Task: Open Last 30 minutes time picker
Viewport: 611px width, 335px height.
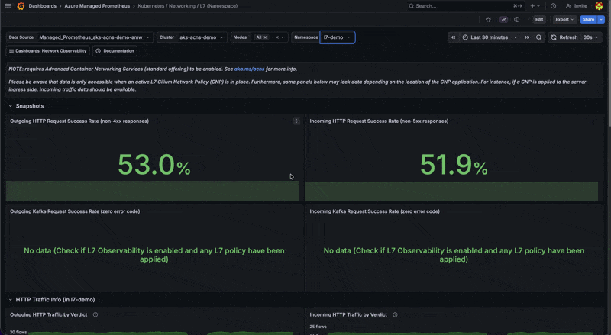Action: [x=490, y=37]
